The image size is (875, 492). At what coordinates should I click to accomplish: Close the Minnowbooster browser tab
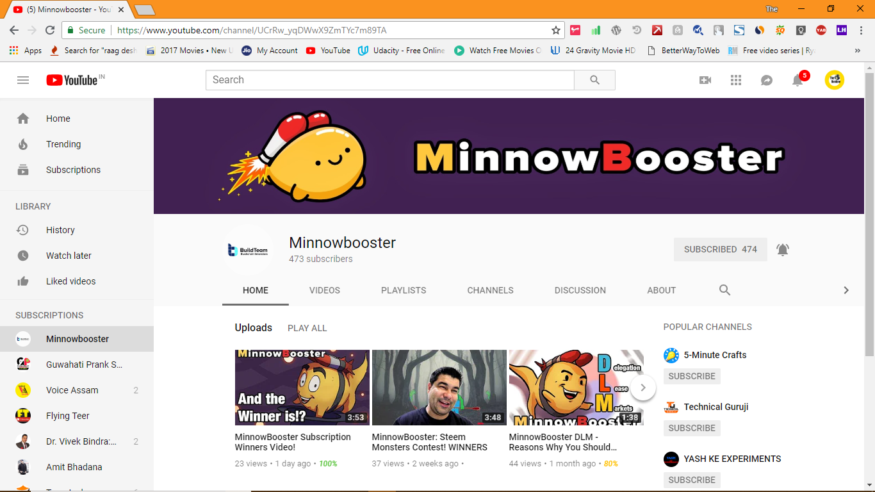click(121, 10)
